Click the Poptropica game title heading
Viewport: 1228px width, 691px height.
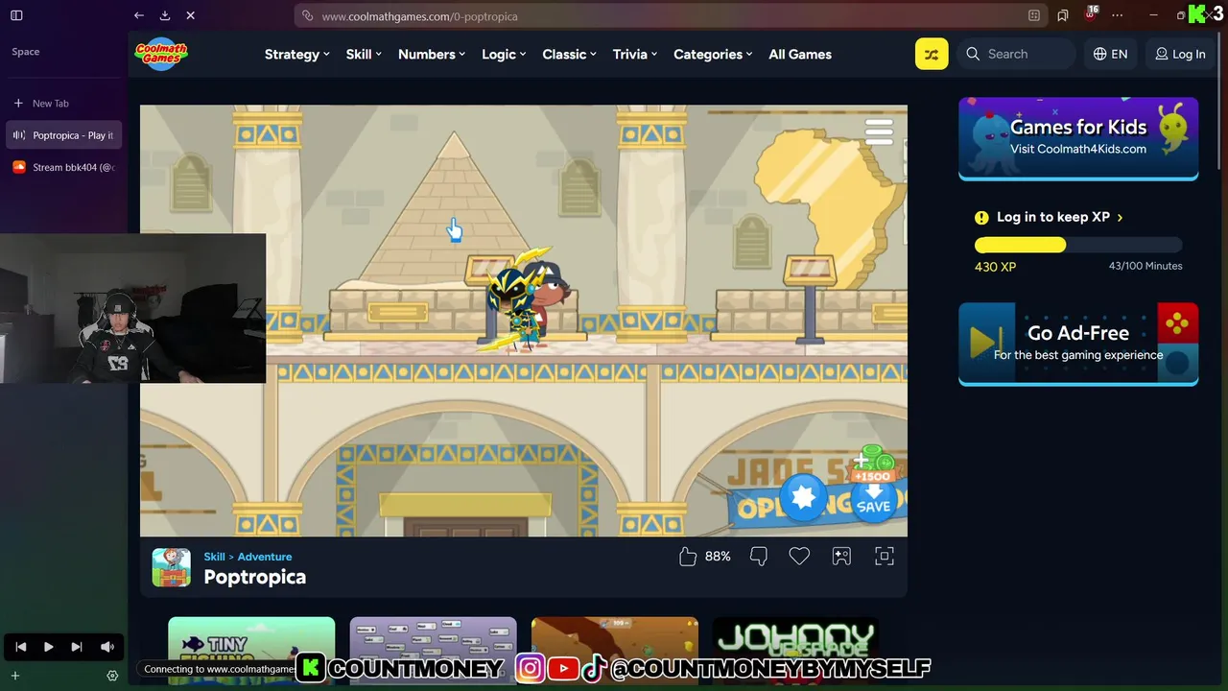(254, 577)
